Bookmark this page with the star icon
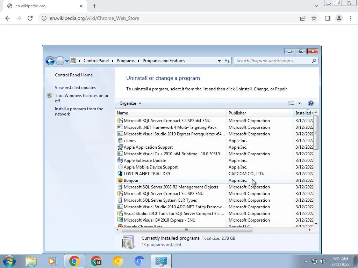 [314, 18]
